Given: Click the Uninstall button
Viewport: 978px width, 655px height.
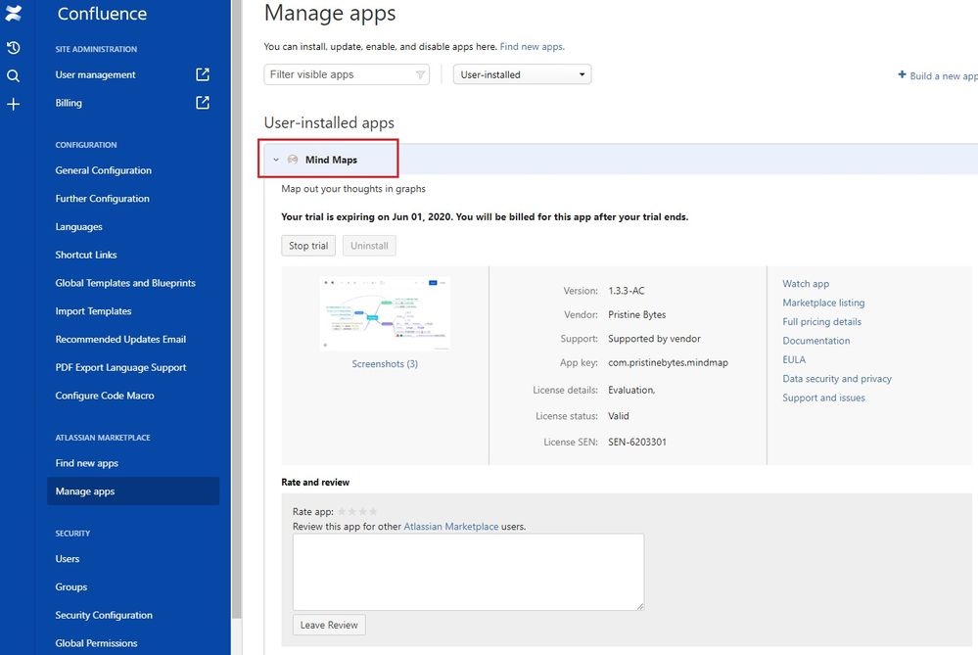Looking at the screenshot, I should click(x=369, y=246).
